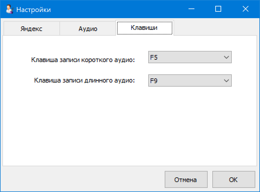The width and height of the screenshot is (260, 192).
Task: Click the empty title bar area right of Настройки
Action: (118, 10)
